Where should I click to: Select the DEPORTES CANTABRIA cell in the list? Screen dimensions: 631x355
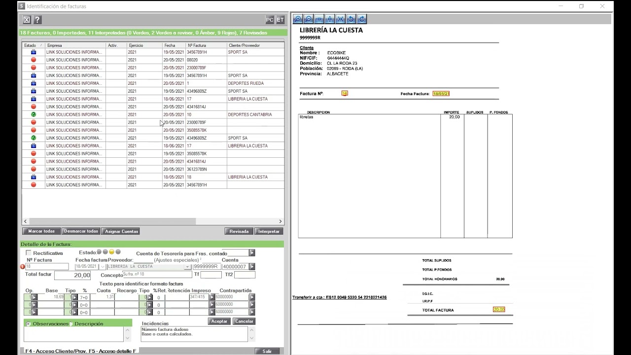point(255,114)
